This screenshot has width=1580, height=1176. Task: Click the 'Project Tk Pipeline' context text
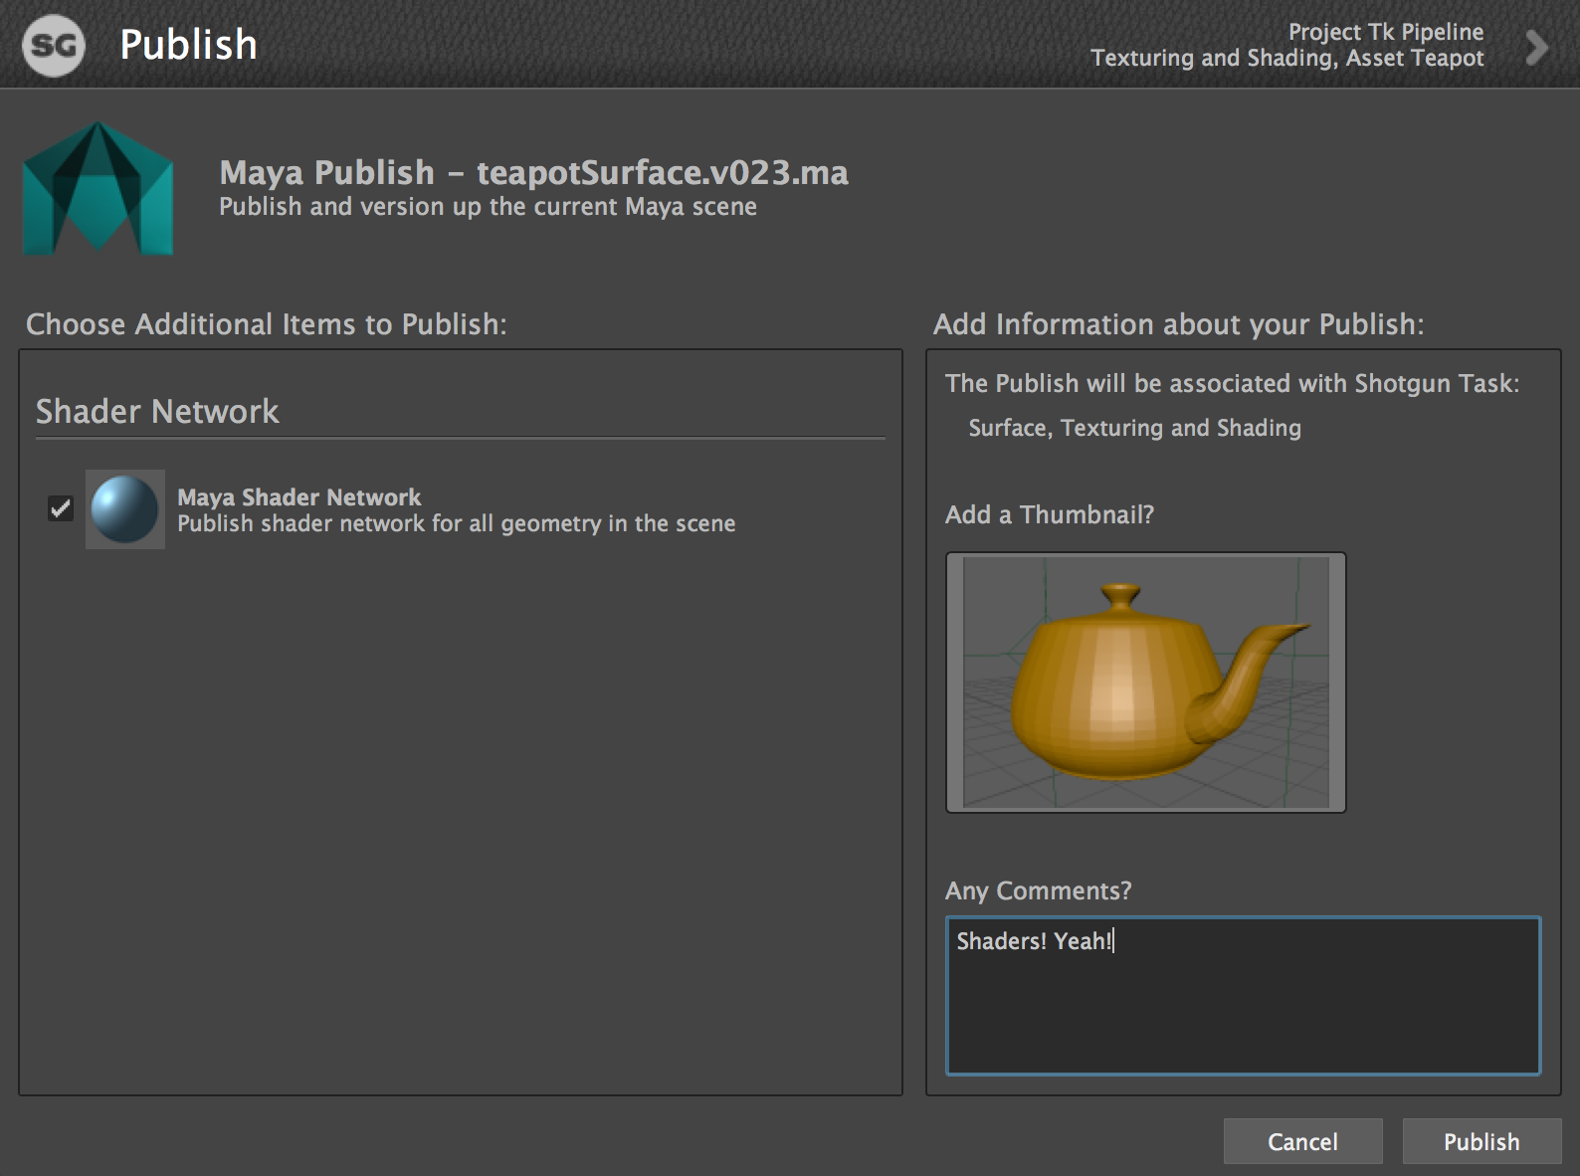(1385, 32)
